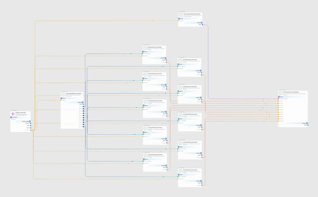Click purple Reply port of Transcript Sentiment Analysis
This screenshot has height=197, width=318.
click(202, 25)
